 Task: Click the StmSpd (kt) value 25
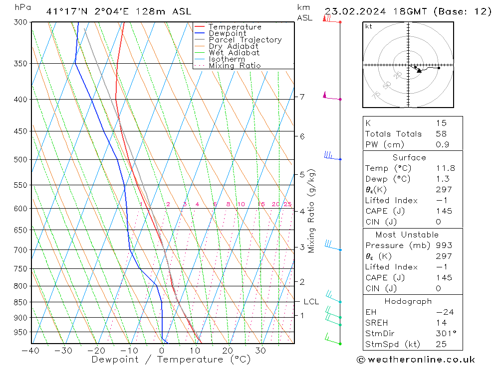pos(442,344)
